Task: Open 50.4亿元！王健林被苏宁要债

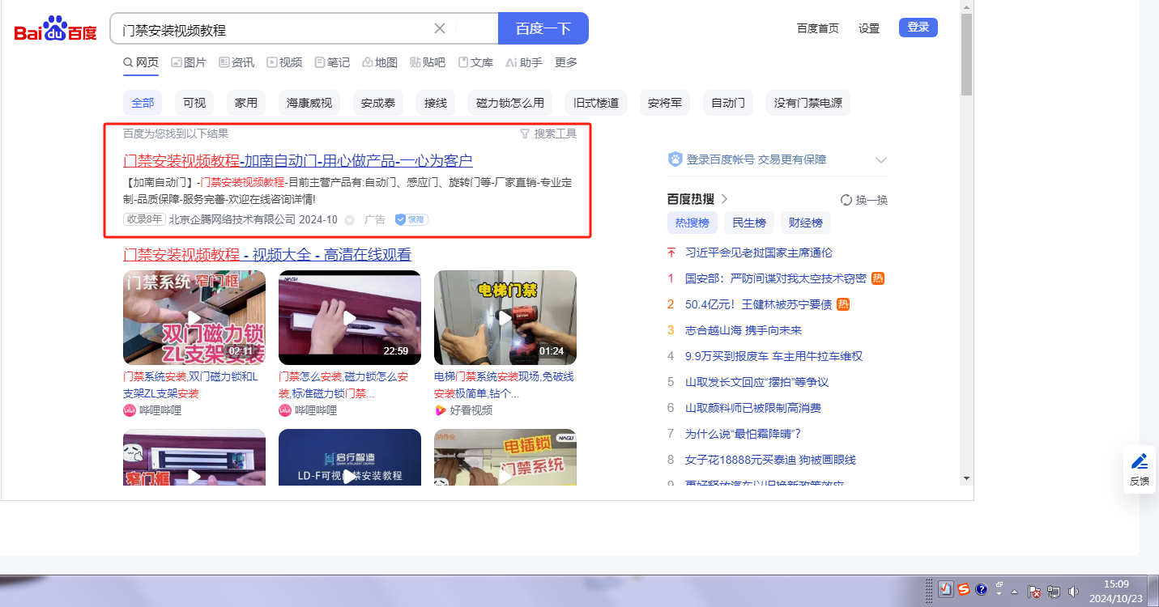Action: [x=759, y=304]
